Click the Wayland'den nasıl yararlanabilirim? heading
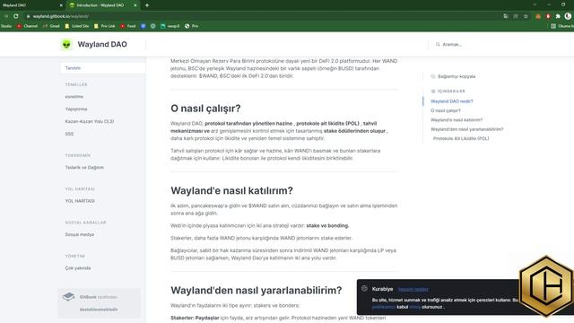574x323 pixels. click(257, 290)
